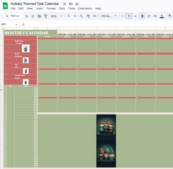Tick the checkbox for task row 7

[x=36, y=100]
